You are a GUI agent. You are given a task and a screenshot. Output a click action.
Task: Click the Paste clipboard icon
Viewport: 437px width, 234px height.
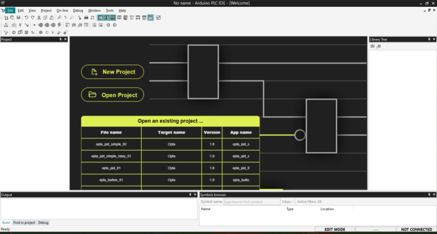(x=52, y=18)
